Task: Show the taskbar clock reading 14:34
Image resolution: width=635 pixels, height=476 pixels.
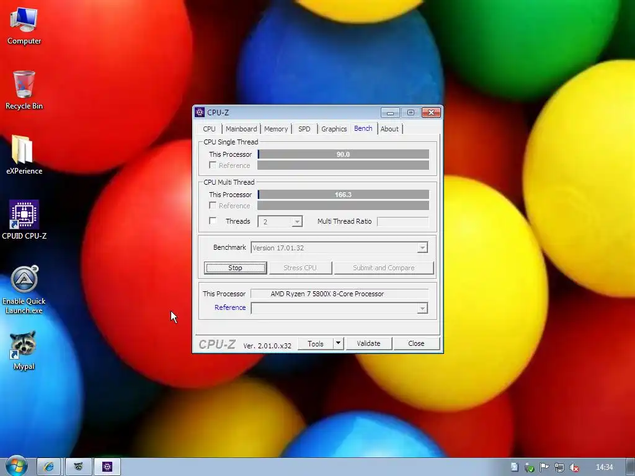Action: click(604, 467)
